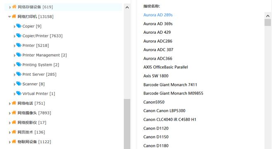The image size is (272, 149).
Task: Click the tag icon beside Scanner
Action: 19,84
